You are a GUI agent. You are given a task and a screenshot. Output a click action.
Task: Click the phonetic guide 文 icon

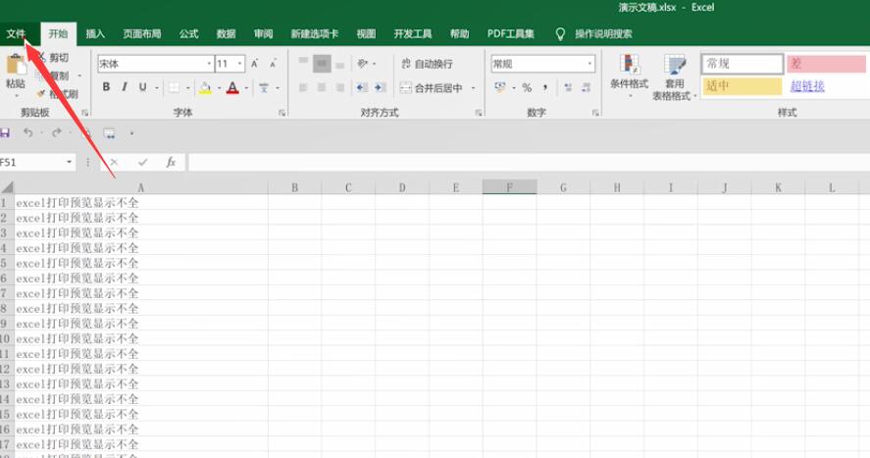click(x=264, y=87)
